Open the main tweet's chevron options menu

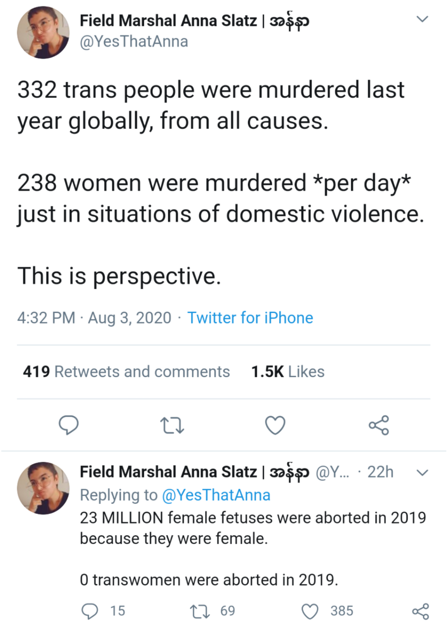[422, 19]
